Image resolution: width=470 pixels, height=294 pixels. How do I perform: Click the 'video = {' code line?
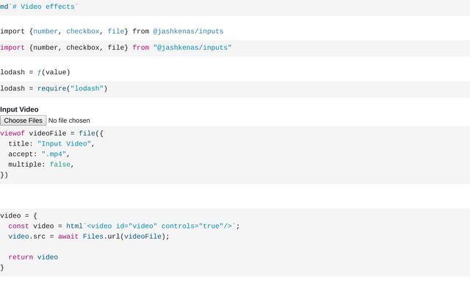click(x=18, y=215)
